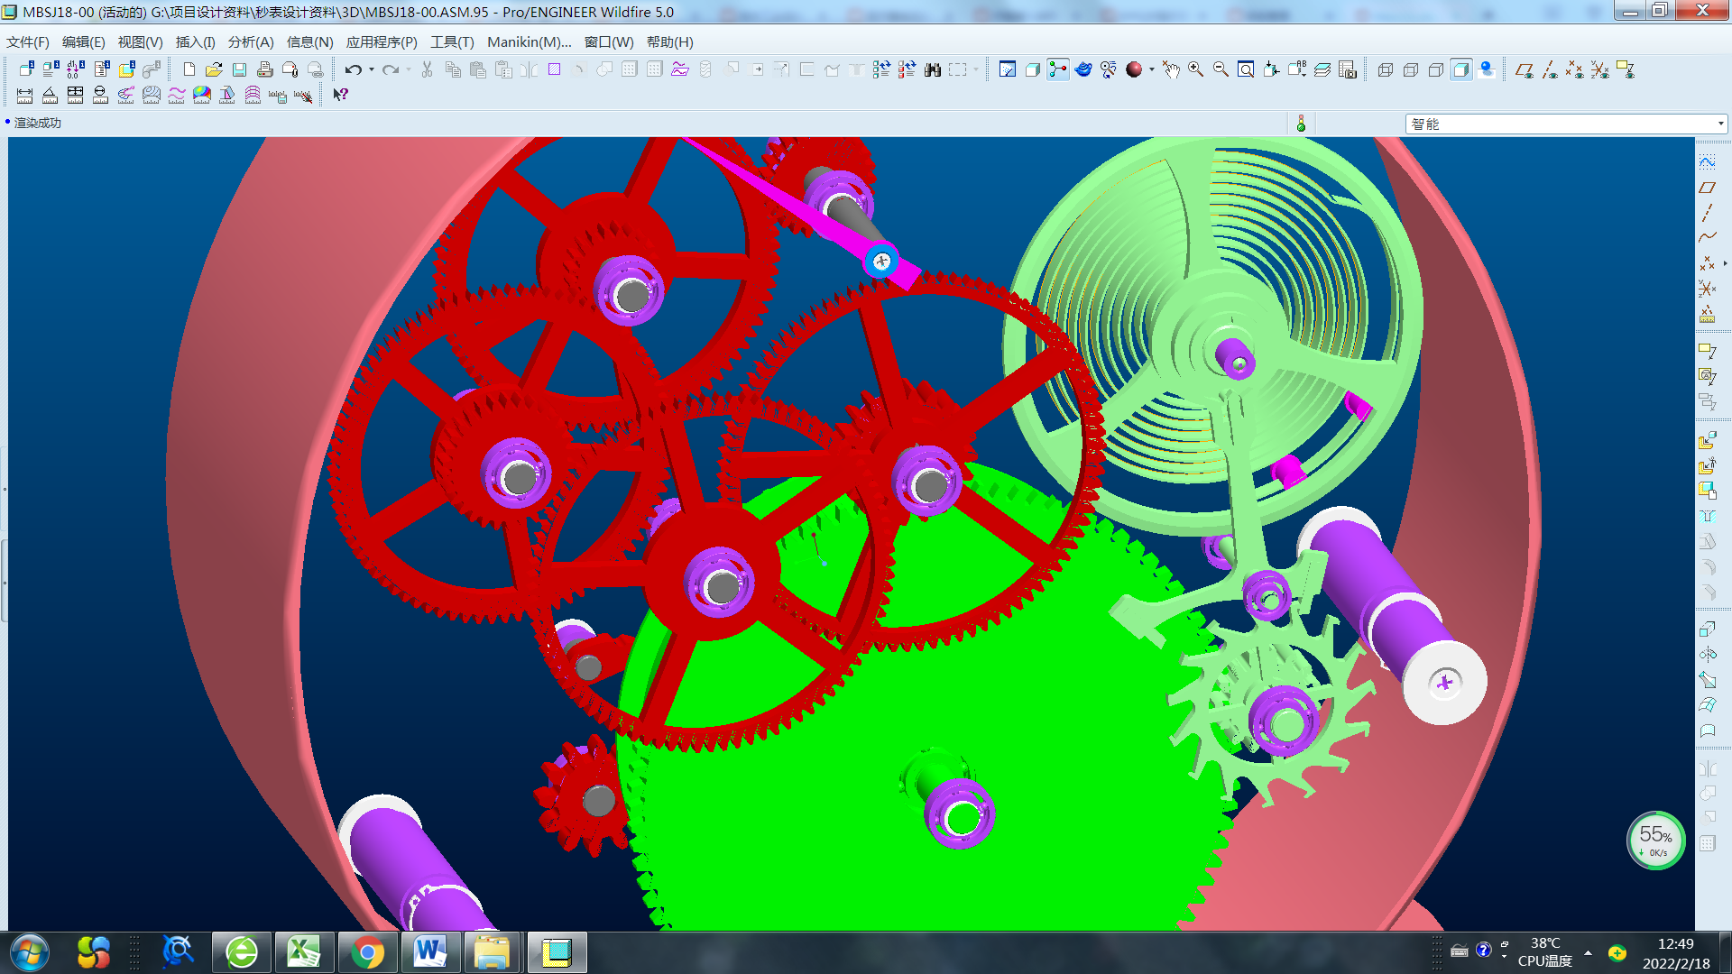
Task: Measure angle with the angle analysis icon
Action: click(x=50, y=95)
